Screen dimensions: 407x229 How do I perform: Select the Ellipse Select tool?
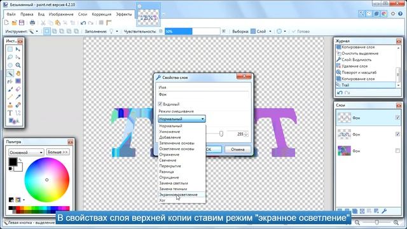tap(10, 65)
